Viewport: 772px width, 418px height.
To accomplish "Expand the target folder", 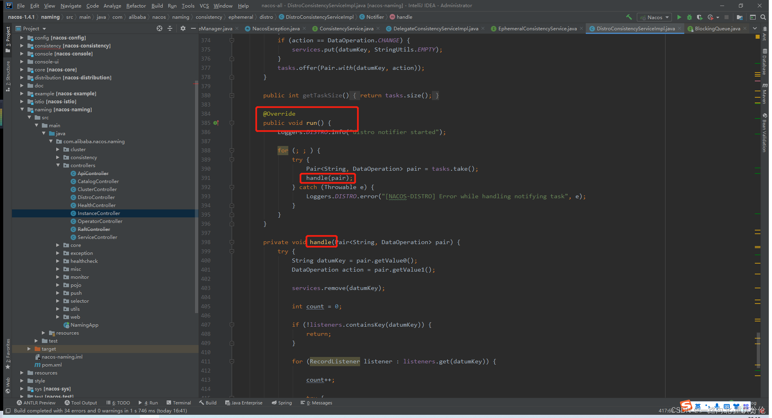I will point(29,349).
